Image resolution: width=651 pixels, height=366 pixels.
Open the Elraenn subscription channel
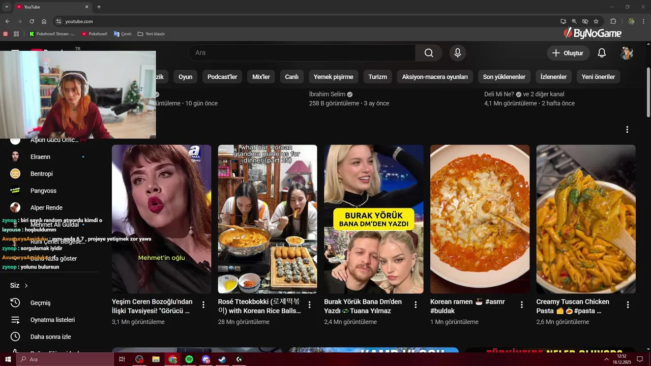pos(40,157)
